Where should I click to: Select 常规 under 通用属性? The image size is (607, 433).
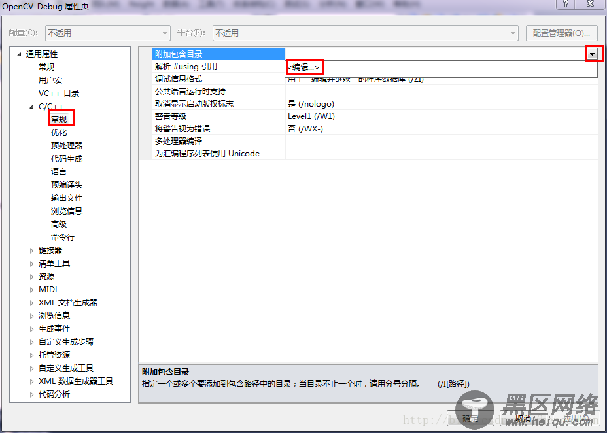click(x=46, y=67)
